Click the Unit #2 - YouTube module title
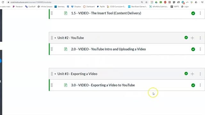205x115 pixels. click(x=70, y=38)
